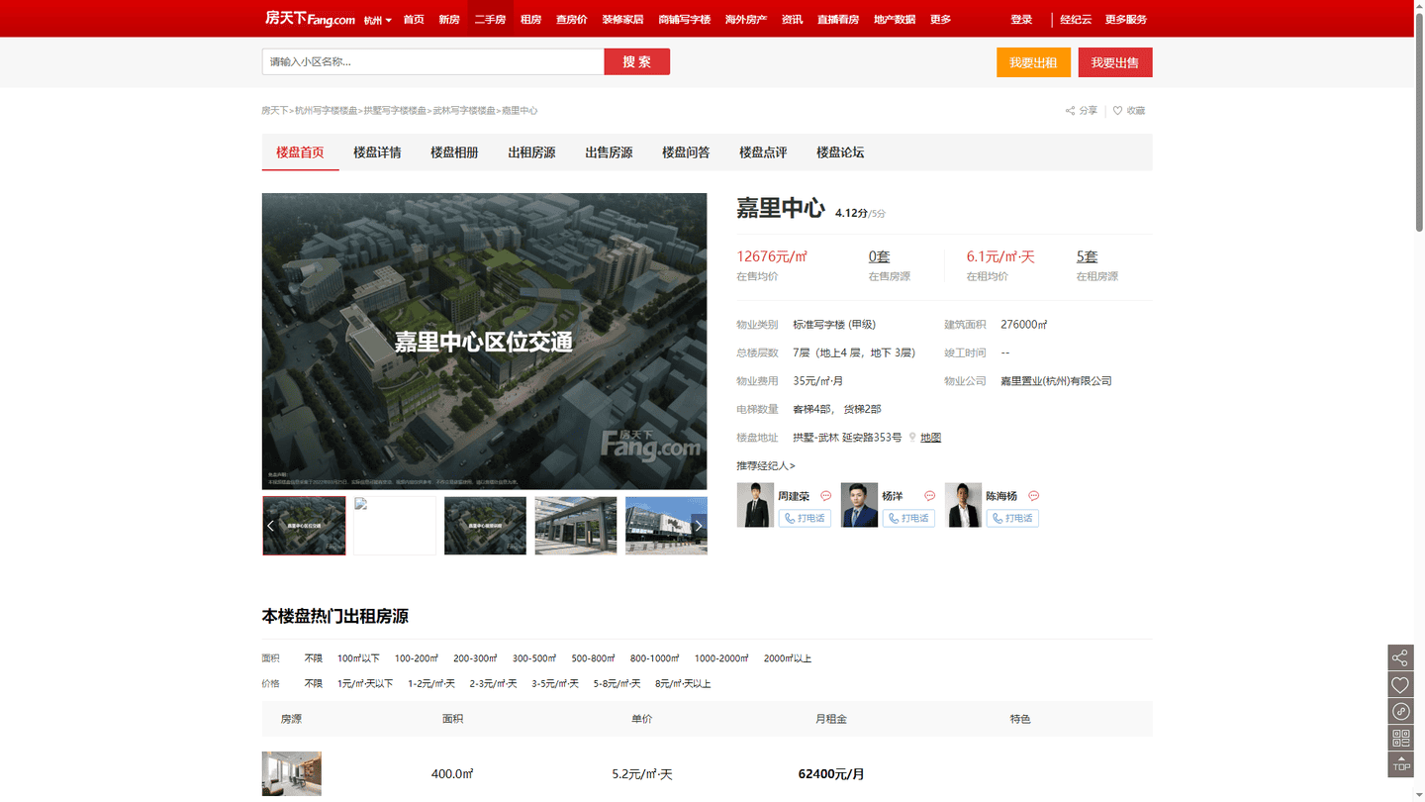Click the TOP back-to-top button
The height and width of the screenshot is (802, 1425).
pyautogui.click(x=1400, y=764)
